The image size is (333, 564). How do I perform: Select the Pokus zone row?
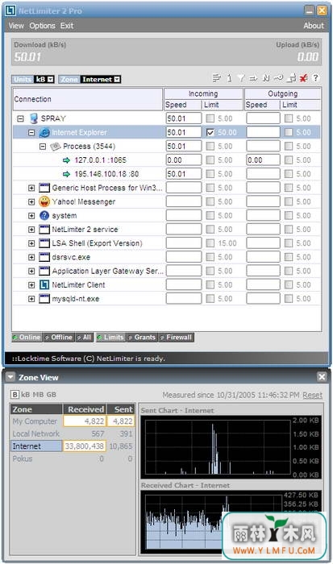point(73,458)
